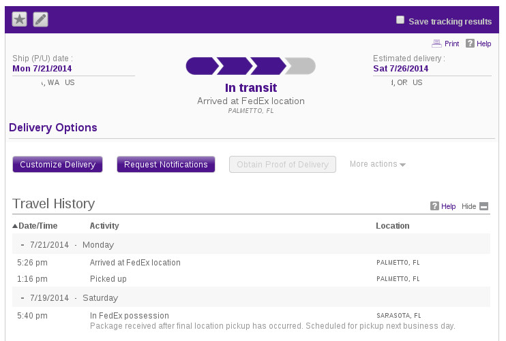Click the pencil edit icon
Screen dimensions: 506x341
coord(41,20)
